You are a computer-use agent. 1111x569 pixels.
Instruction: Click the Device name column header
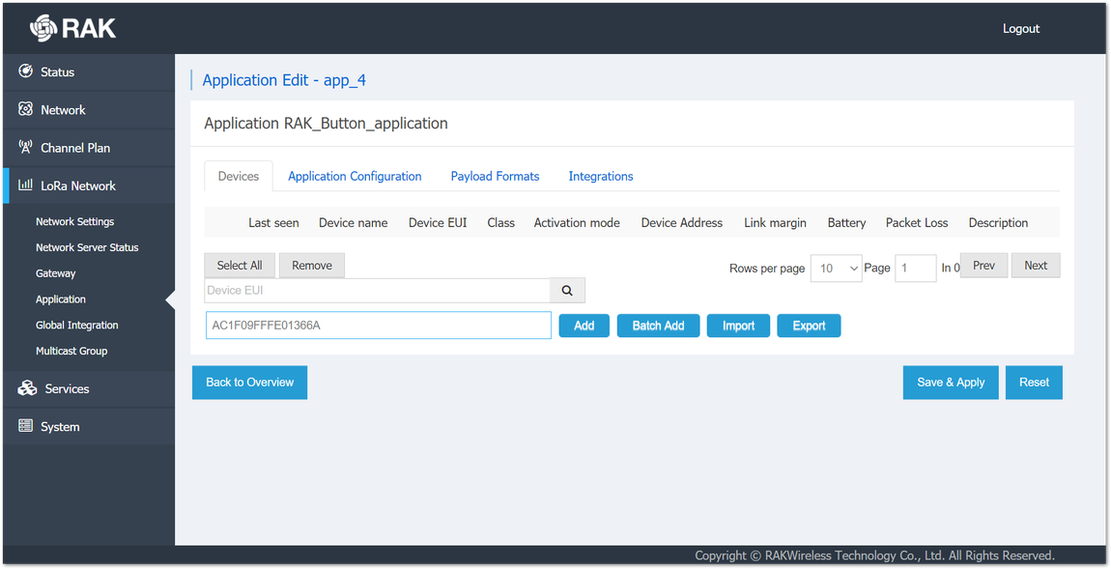[x=353, y=222]
